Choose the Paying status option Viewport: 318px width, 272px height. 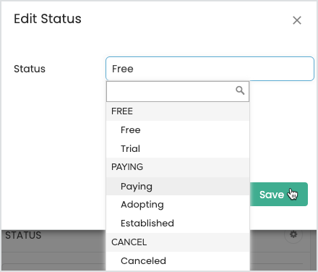178,187
